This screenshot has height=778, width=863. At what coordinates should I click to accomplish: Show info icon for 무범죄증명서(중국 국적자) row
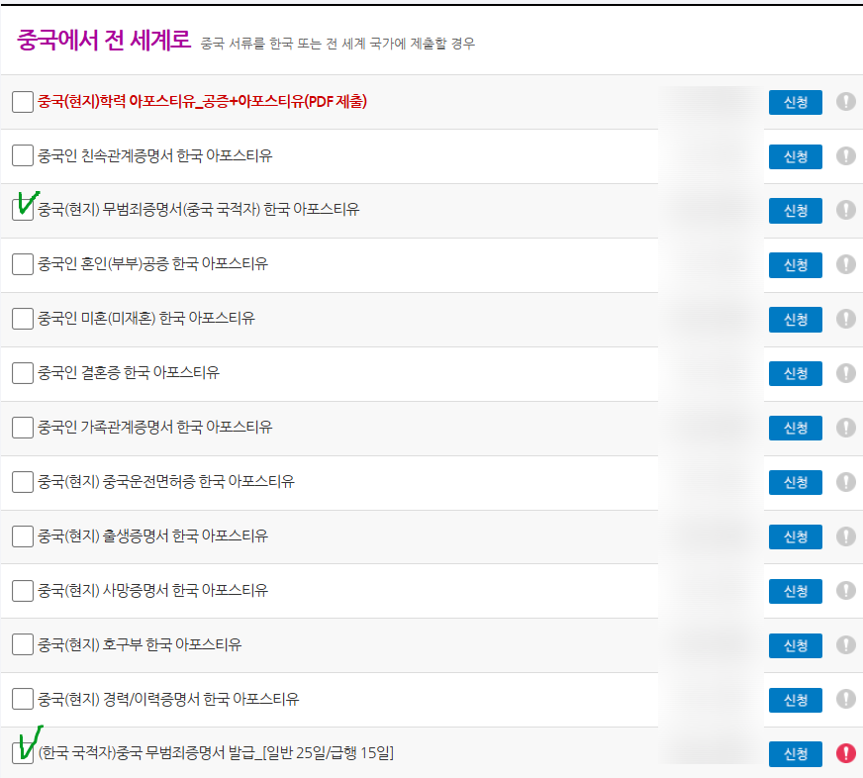846,210
